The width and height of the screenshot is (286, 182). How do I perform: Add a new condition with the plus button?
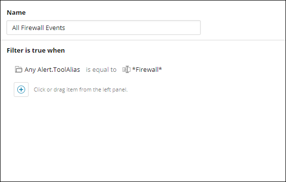pyautogui.click(x=21, y=90)
